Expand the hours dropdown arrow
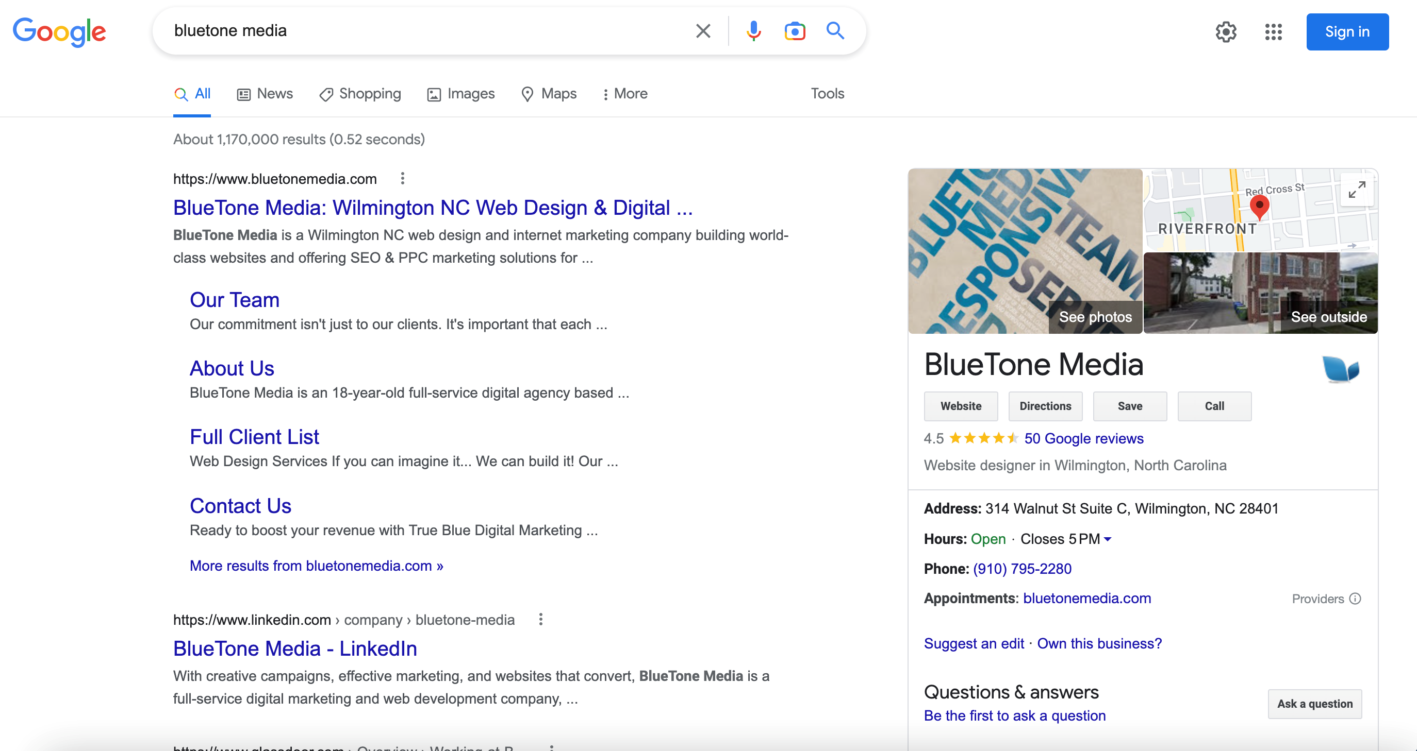This screenshot has width=1417, height=751. [x=1107, y=539]
